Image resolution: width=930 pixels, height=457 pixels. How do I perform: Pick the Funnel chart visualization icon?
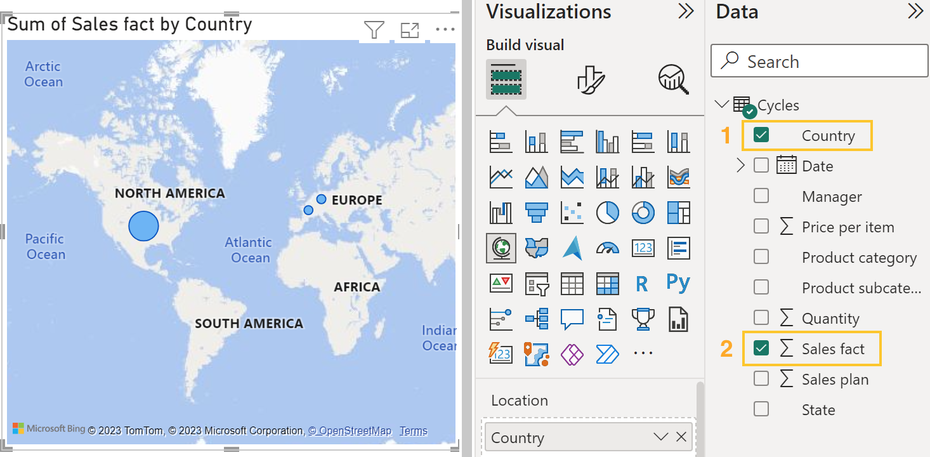coord(537,213)
